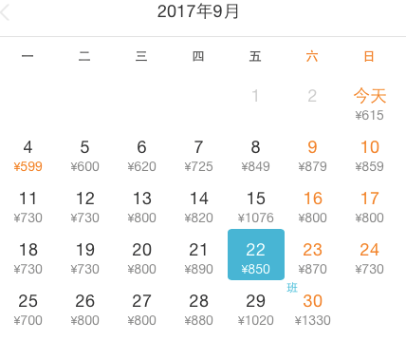This screenshot has height=360, width=406.
Task: Select September 7 priced ¥725
Action: [198, 156]
